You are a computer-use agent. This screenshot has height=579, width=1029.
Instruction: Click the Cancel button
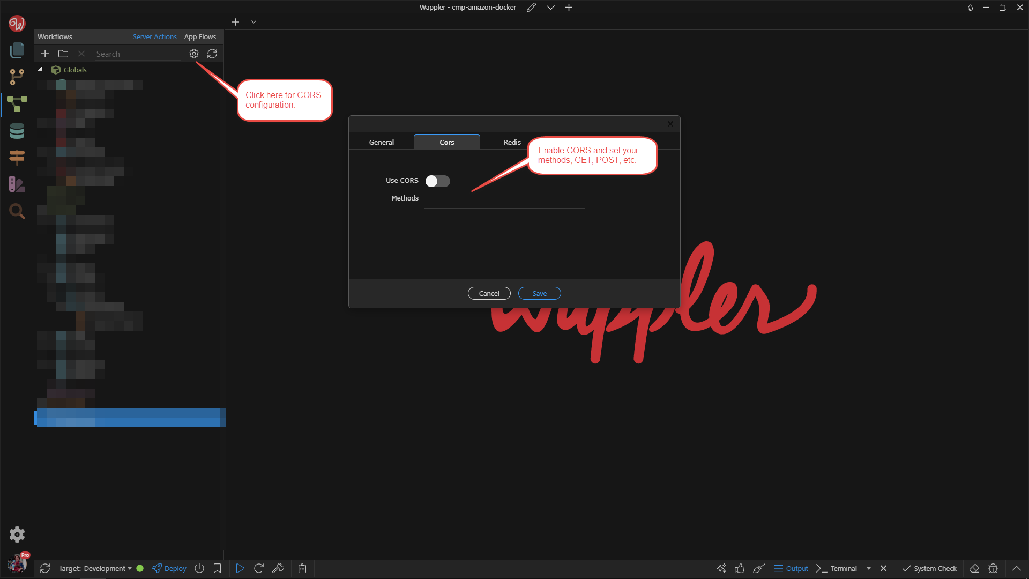[x=489, y=293]
